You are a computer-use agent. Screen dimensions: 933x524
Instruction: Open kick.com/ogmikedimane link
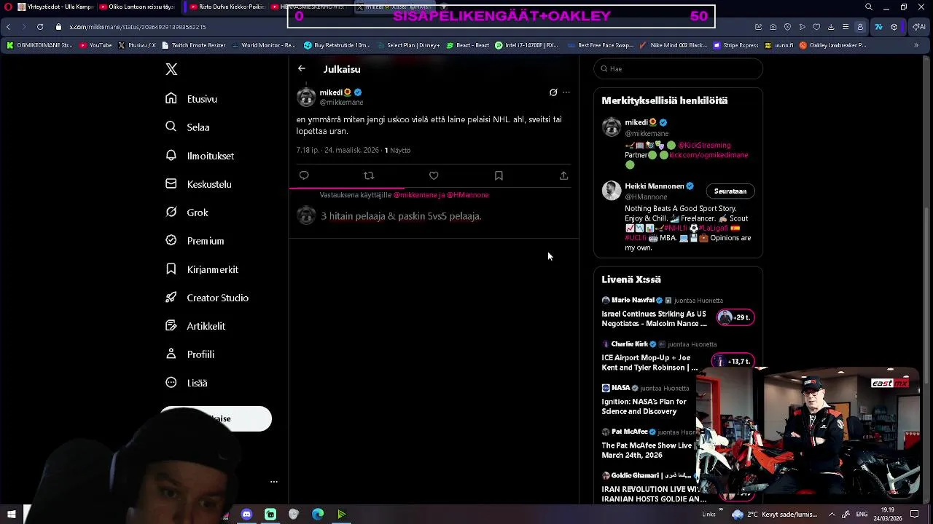(708, 155)
